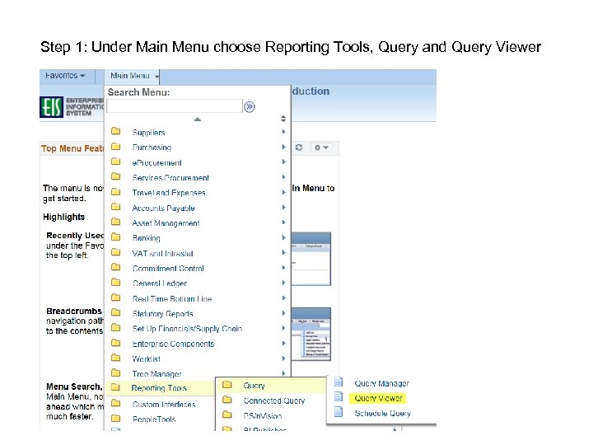Click the Top Menu Features pagelet title

(x=72, y=148)
